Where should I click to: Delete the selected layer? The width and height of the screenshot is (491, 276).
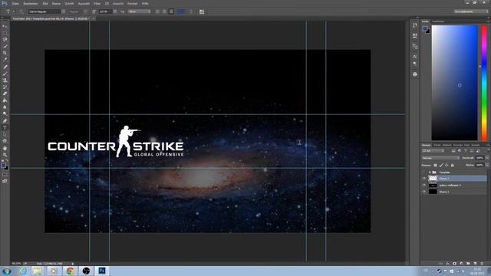tap(482, 264)
